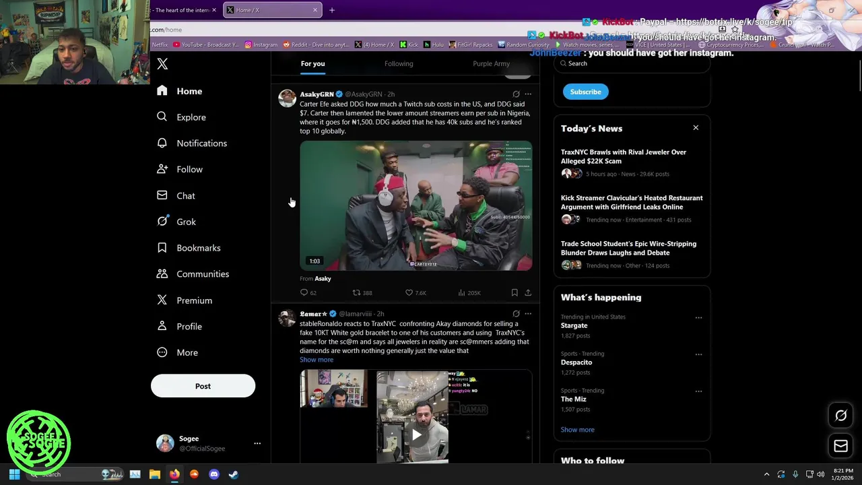Open options for Despacito trend
This screenshot has height=485, width=862.
click(x=698, y=354)
